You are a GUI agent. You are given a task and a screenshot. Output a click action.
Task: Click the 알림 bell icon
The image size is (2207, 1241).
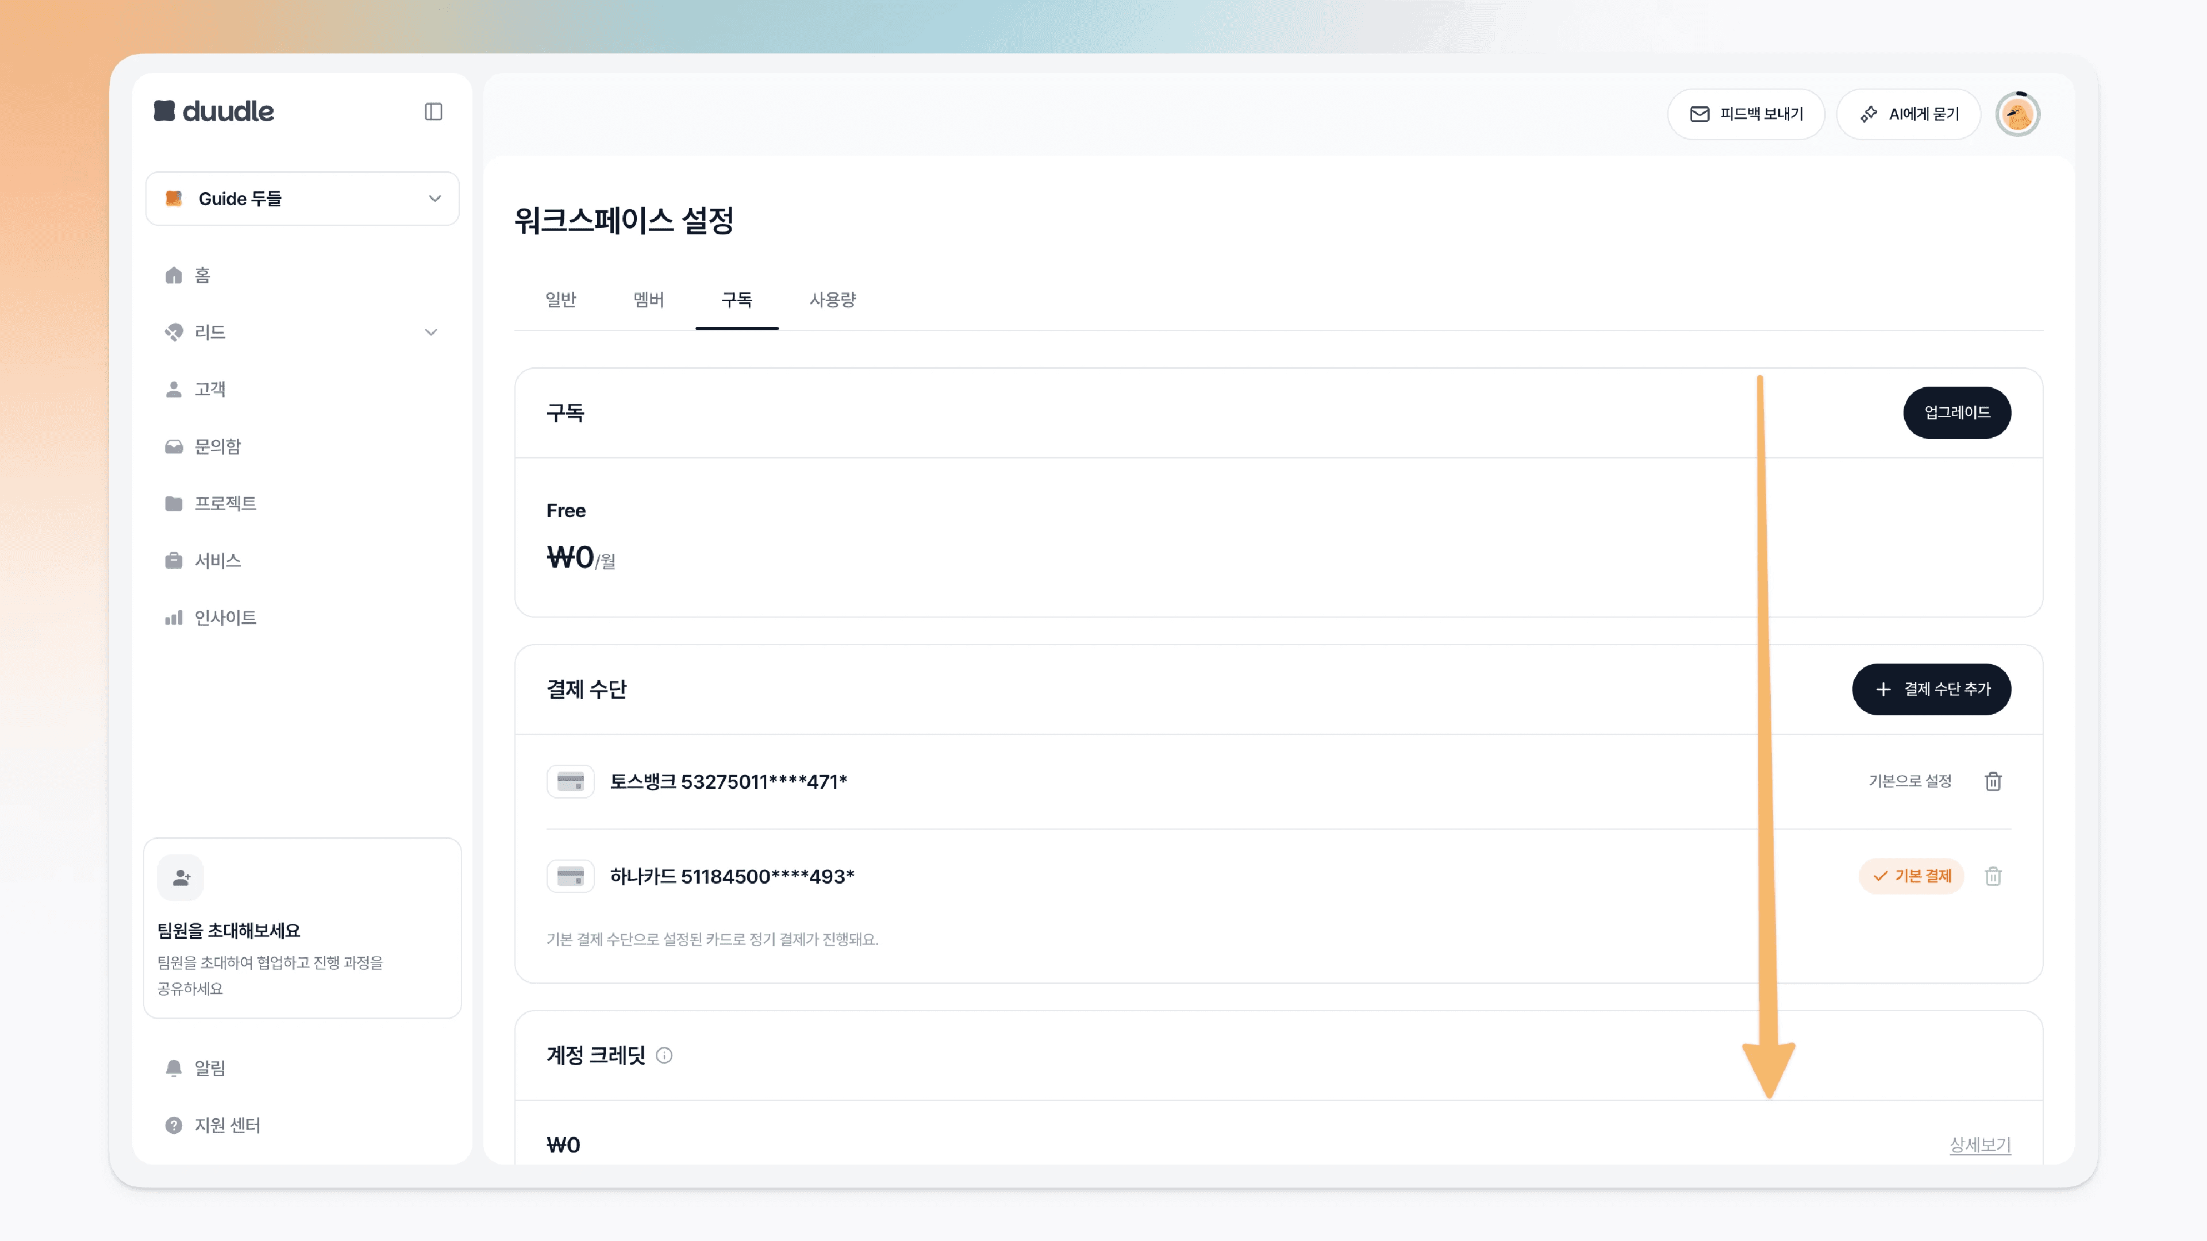coord(174,1068)
